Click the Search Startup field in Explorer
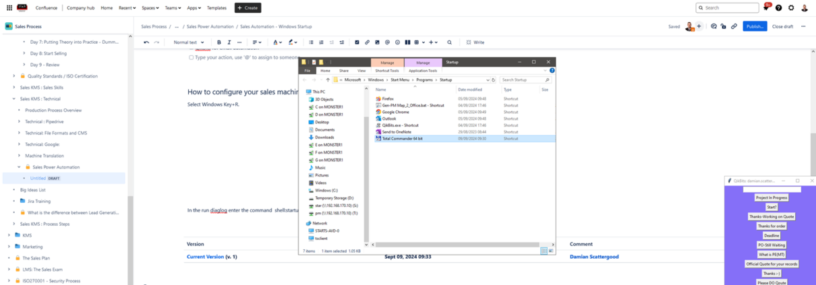 pyautogui.click(x=525, y=80)
